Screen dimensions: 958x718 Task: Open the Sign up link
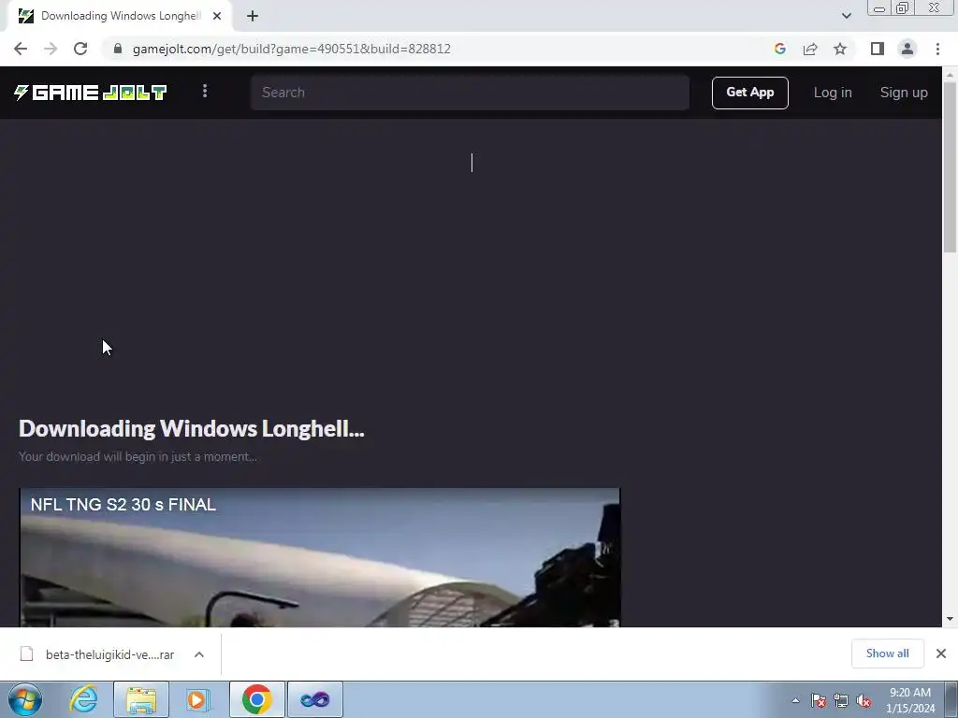pyautogui.click(x=904, y=93)
